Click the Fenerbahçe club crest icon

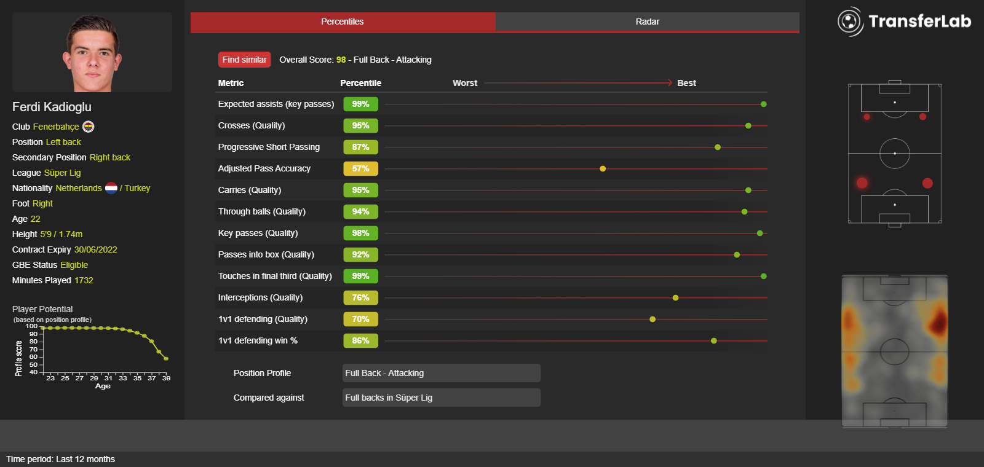coord(89,127)
